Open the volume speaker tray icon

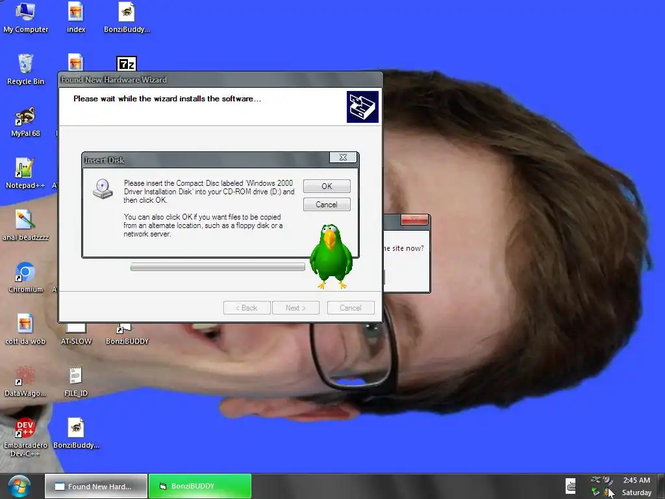(x=608, y=480)
